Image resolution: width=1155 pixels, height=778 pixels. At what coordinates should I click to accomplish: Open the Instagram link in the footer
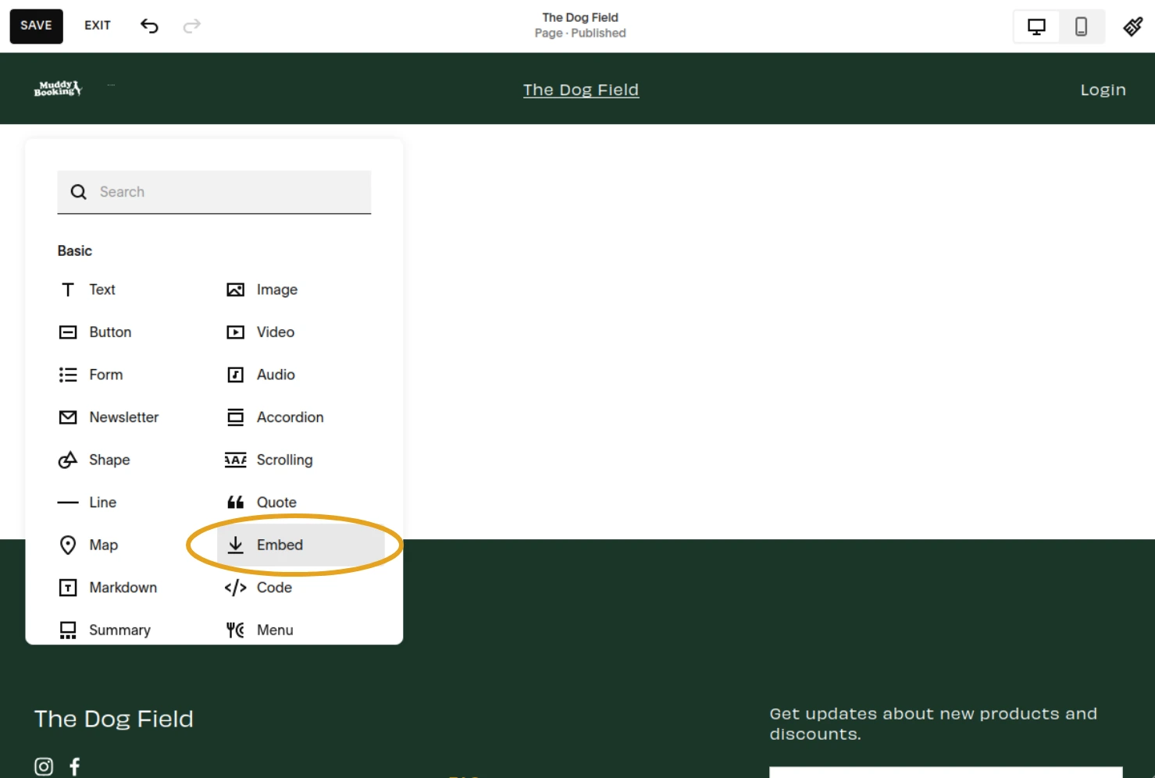click(43, 766)
